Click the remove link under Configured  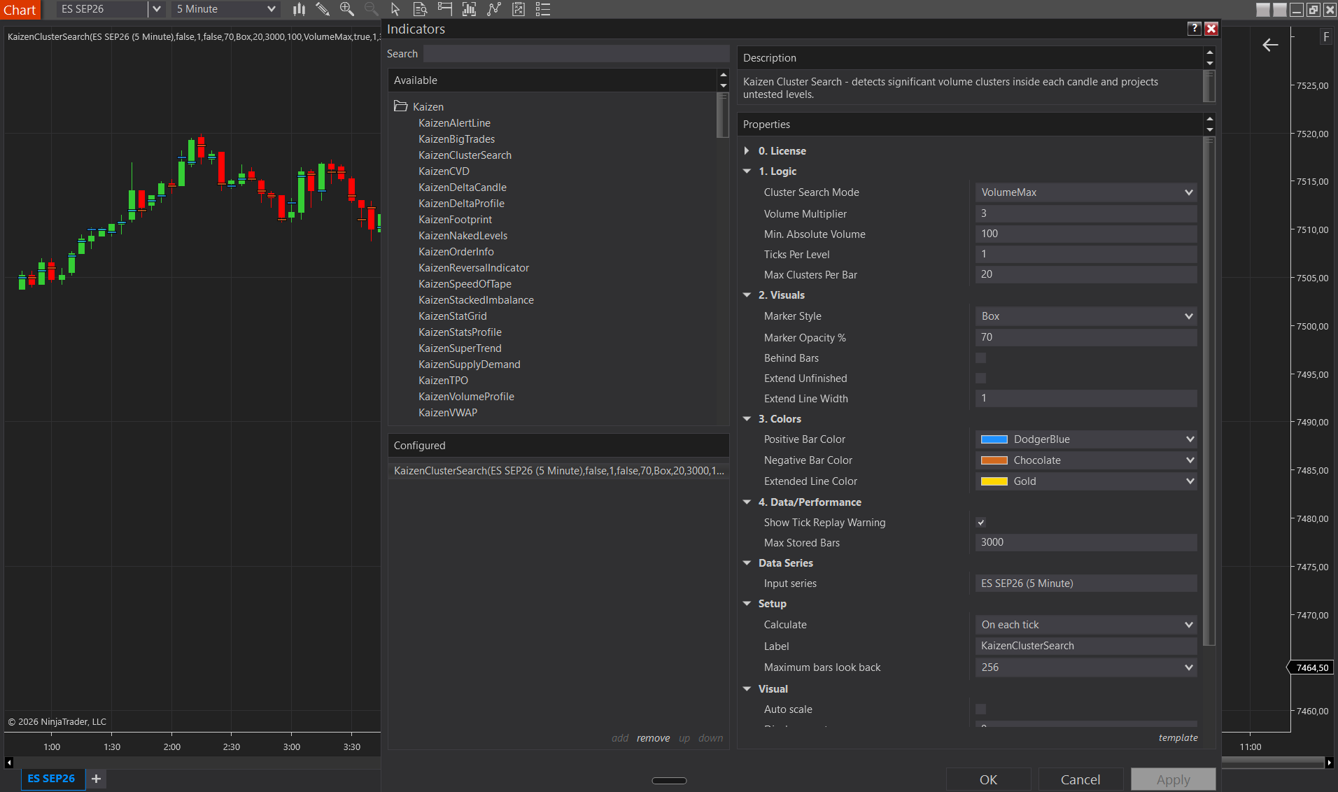tap(653, 738)
